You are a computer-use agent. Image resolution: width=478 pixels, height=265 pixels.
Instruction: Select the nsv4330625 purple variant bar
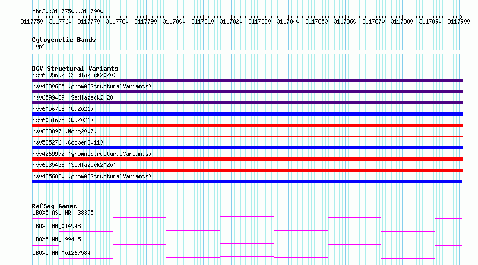247,92
